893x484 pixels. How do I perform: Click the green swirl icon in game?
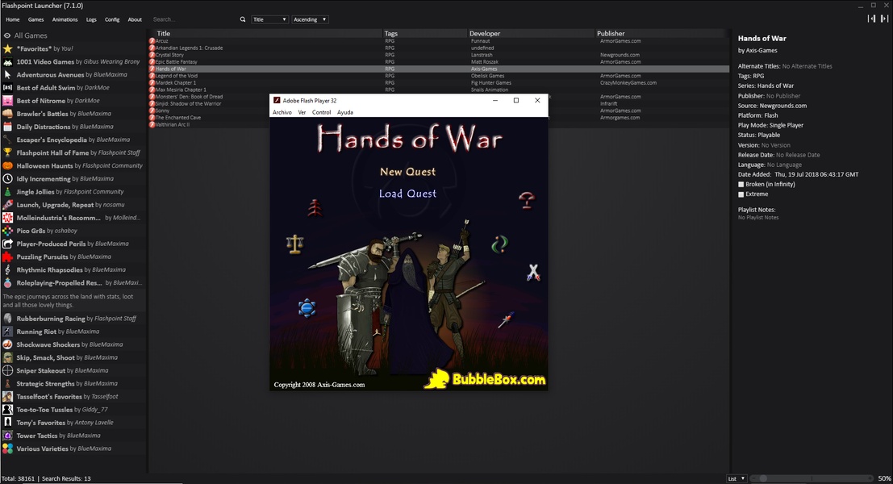point(500,243)
